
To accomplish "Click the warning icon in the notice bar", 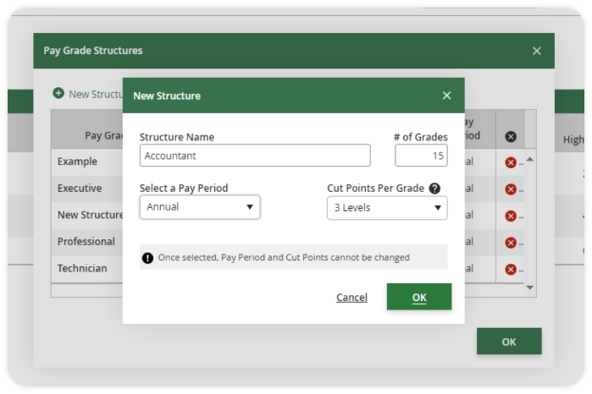I will [147, 258].
